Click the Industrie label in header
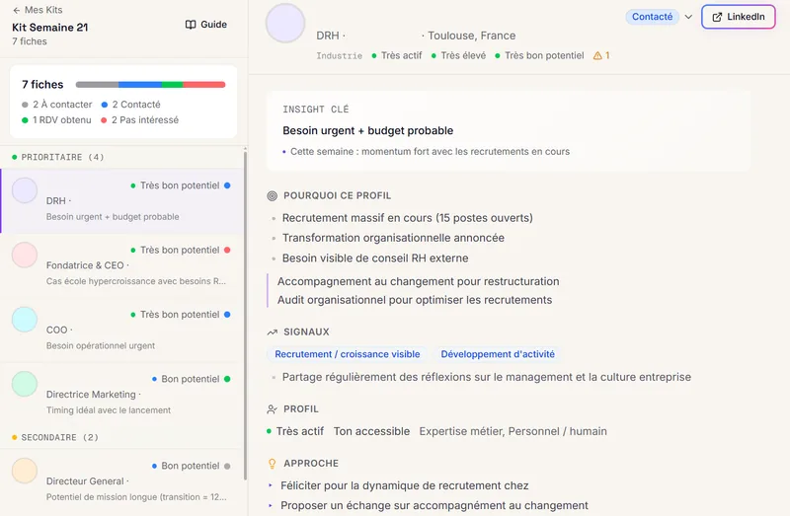 coord(339,56)
